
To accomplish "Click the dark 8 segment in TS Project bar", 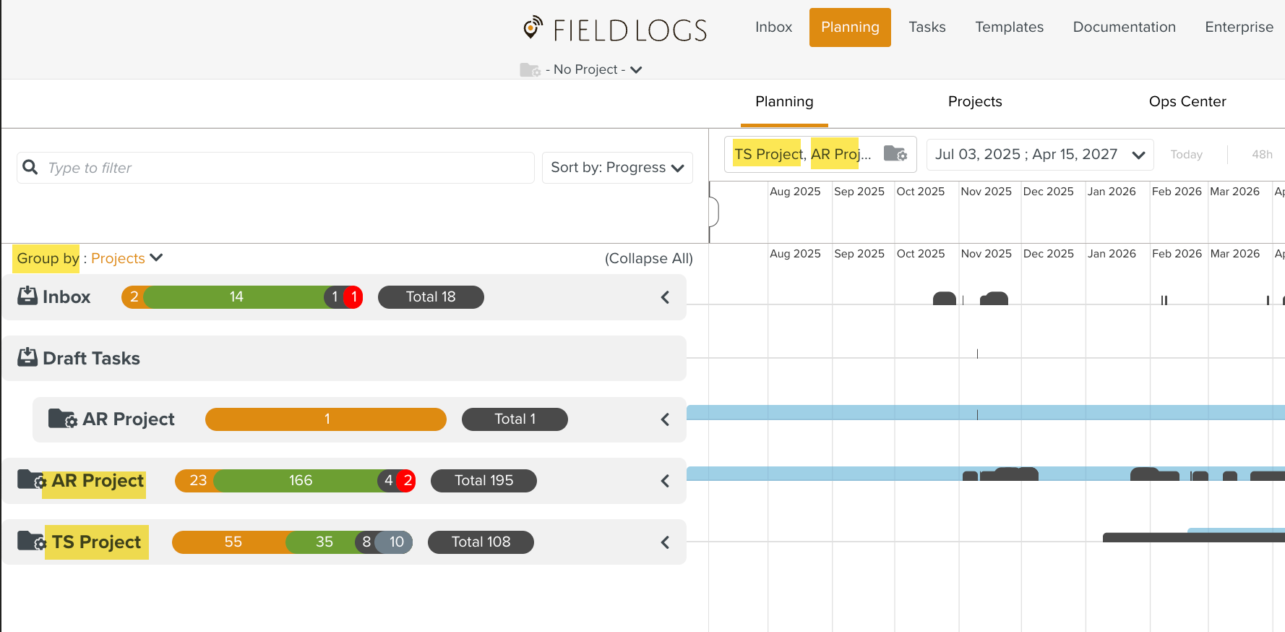I will (366, 542).
